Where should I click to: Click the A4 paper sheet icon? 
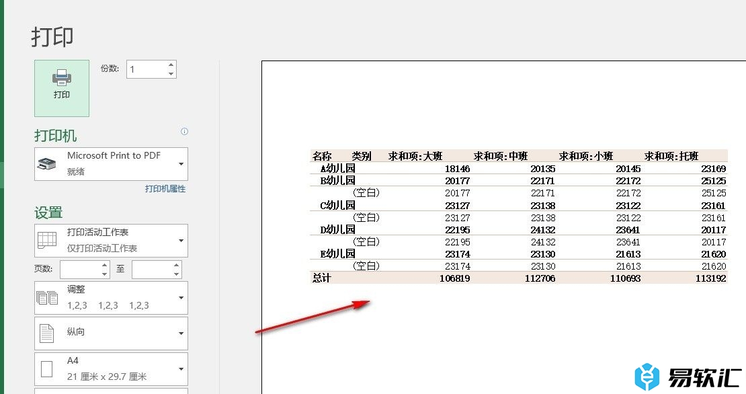point(46,368)
